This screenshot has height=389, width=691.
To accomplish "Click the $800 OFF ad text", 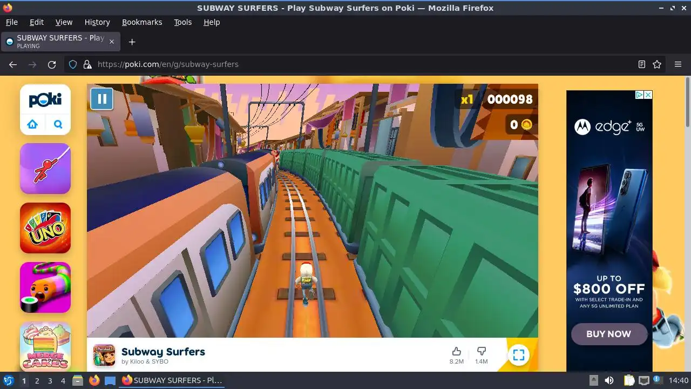I will 609,289.
